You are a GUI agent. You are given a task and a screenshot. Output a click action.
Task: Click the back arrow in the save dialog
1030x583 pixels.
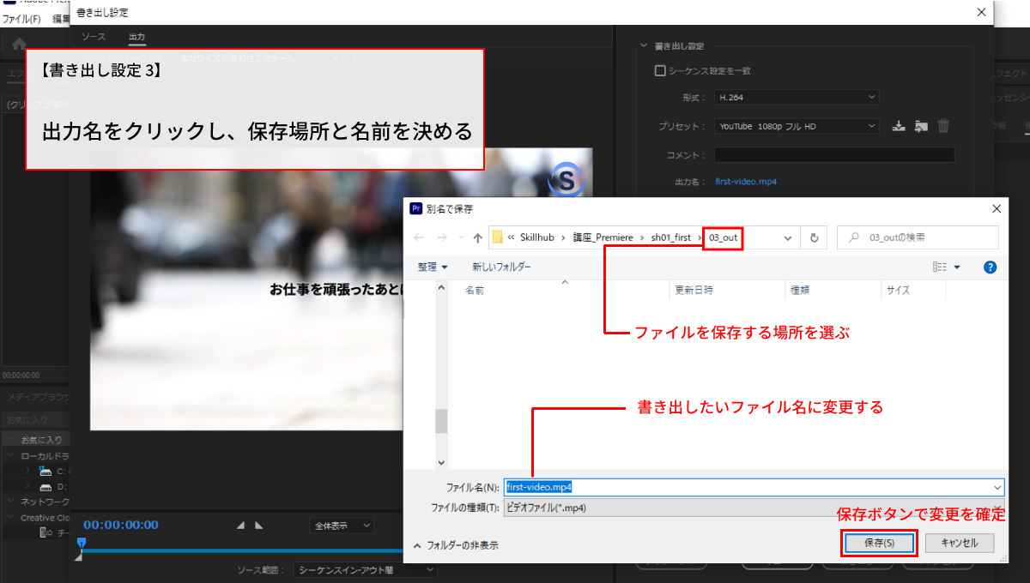tap(418, 237)
